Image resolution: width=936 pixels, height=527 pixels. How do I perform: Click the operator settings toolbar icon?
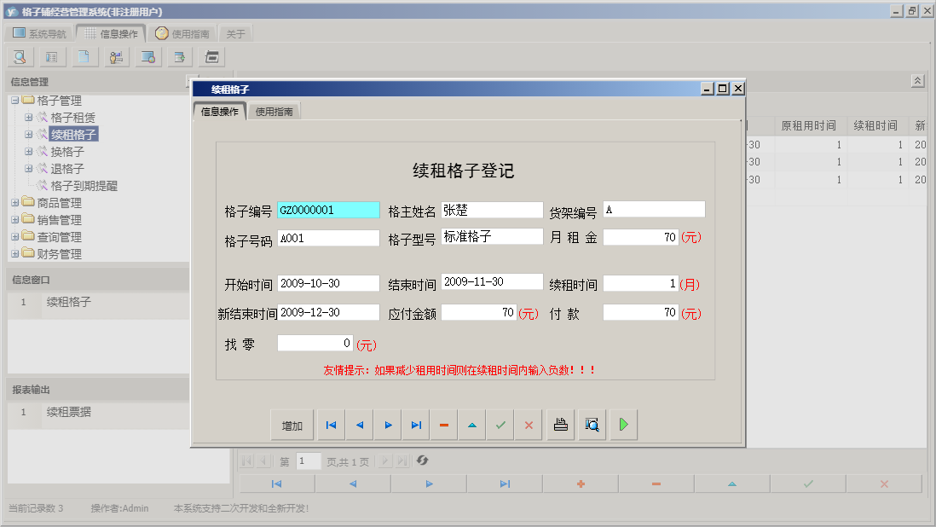[x=116, y=56]
